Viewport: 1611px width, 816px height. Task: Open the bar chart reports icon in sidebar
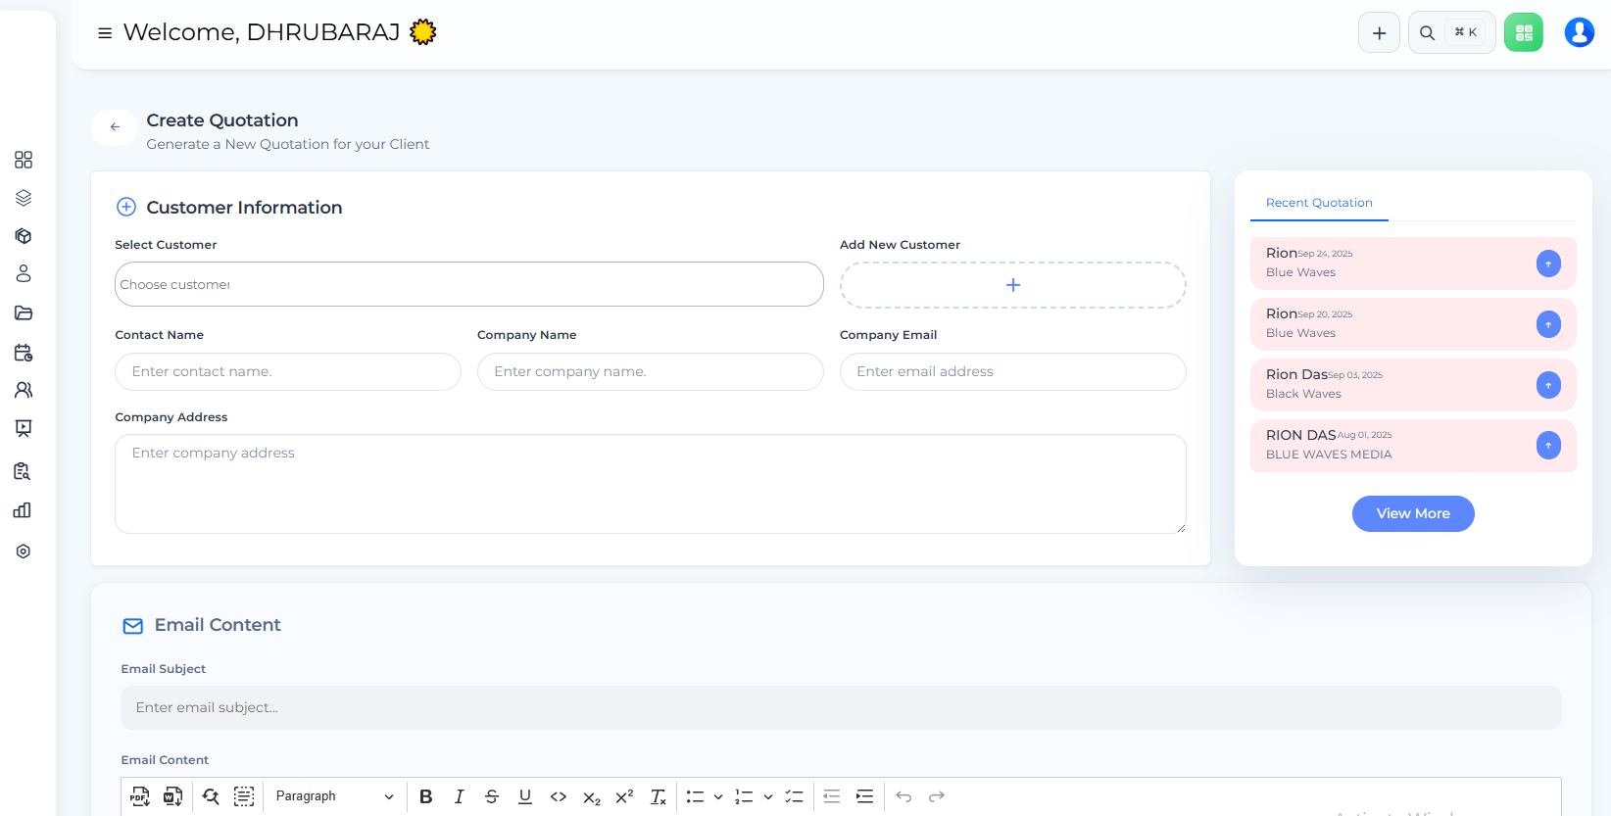[x=23, y=510]
